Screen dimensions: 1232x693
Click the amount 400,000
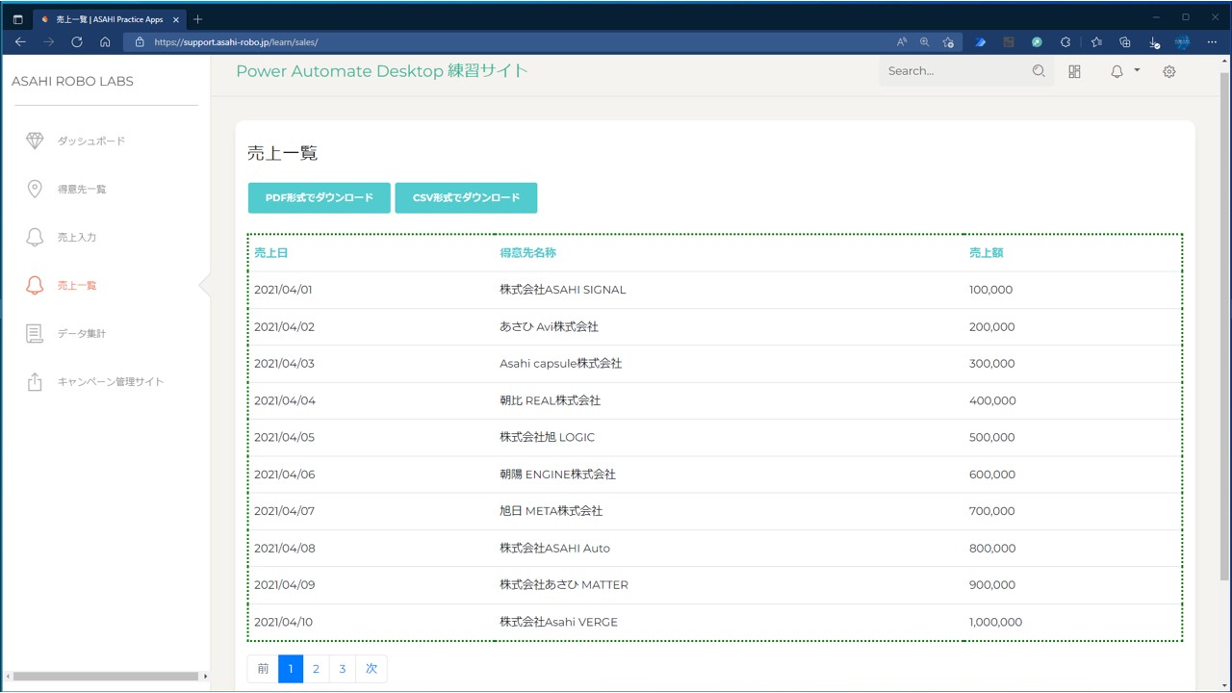click(x=992, y=400)
